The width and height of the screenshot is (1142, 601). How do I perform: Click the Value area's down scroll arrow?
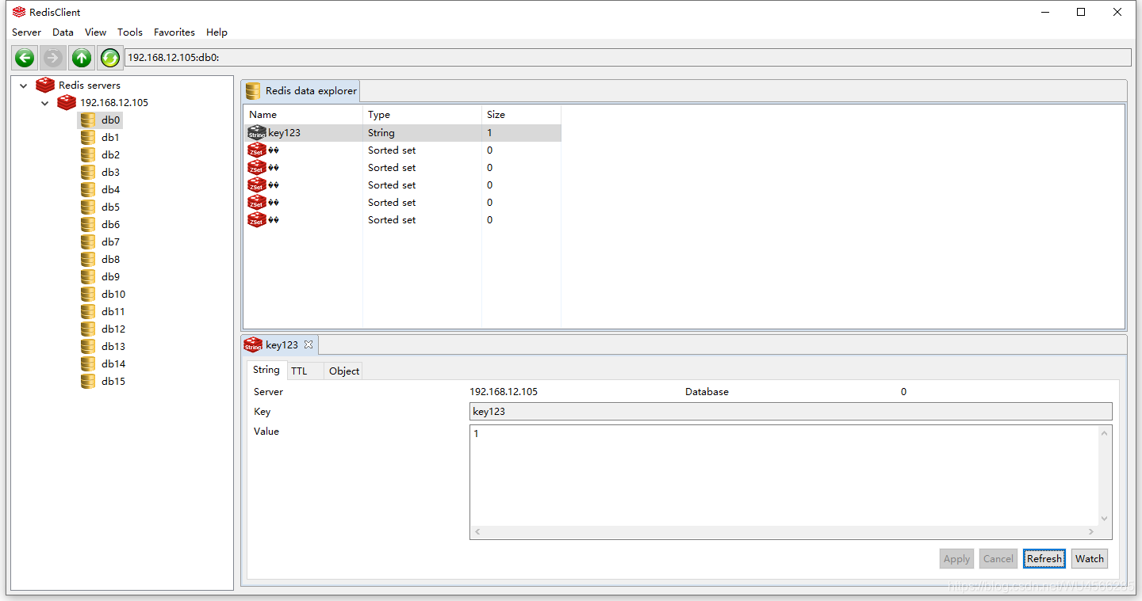coord(1104,519)
